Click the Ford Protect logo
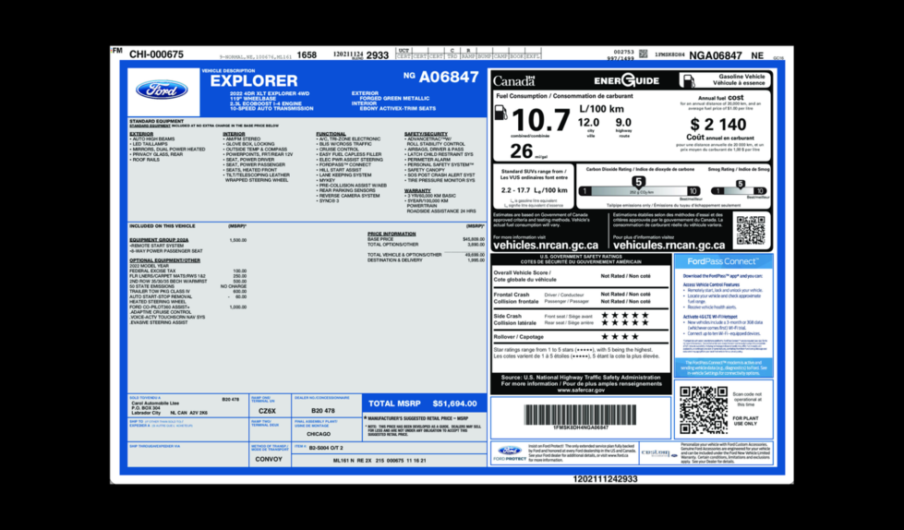This screenshot has width=904, height=530. coord(511,452)
